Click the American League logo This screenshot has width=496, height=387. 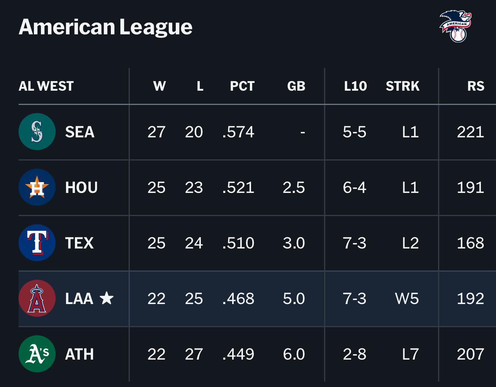click(456, 26)
